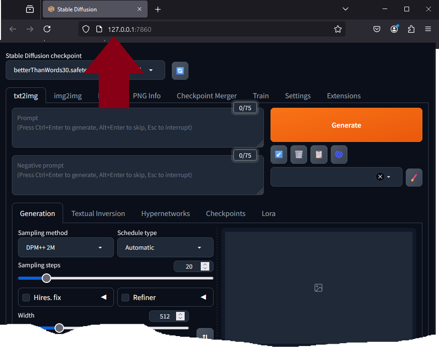Open the browser extensions puzzle icon
This screenshot has width=439, height=347.
pyautogui.click(x=411, y=29)
